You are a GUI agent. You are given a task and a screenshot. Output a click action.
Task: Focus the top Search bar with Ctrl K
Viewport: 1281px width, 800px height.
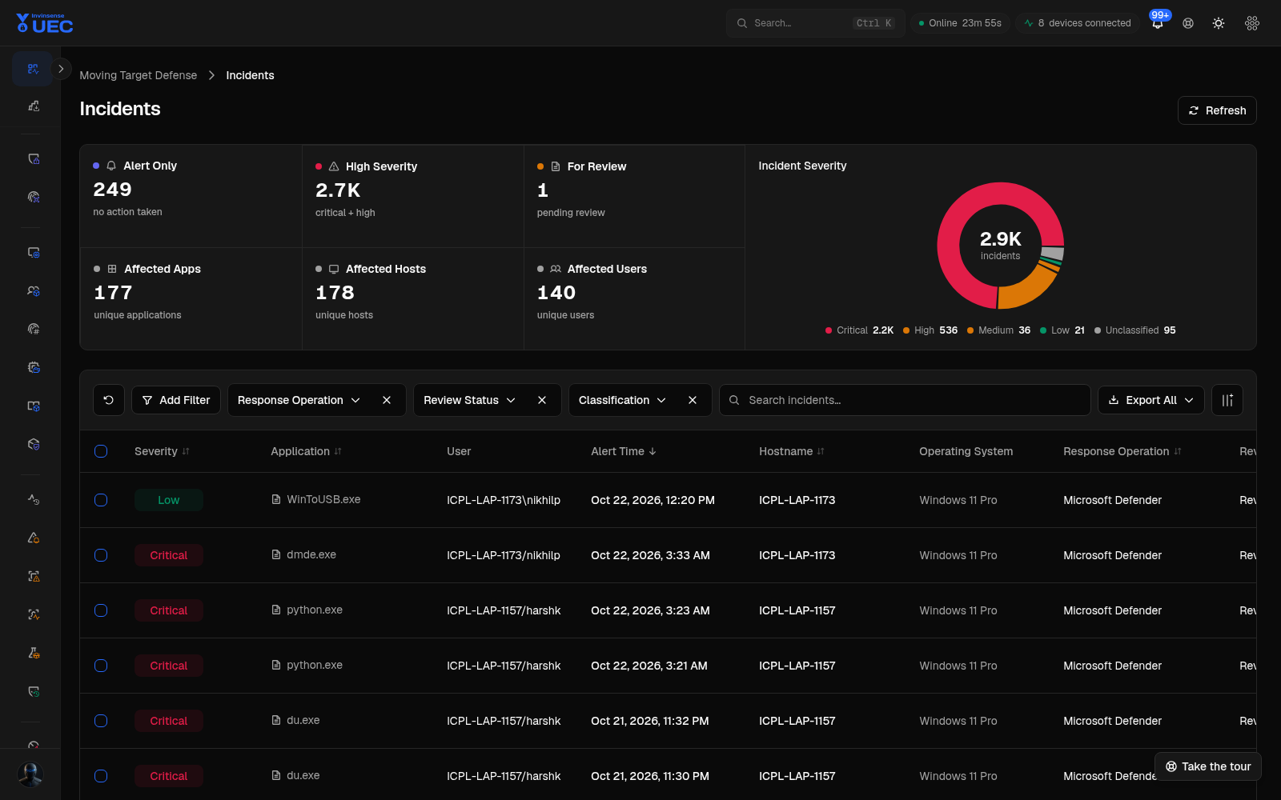click(x=816, y=23)
